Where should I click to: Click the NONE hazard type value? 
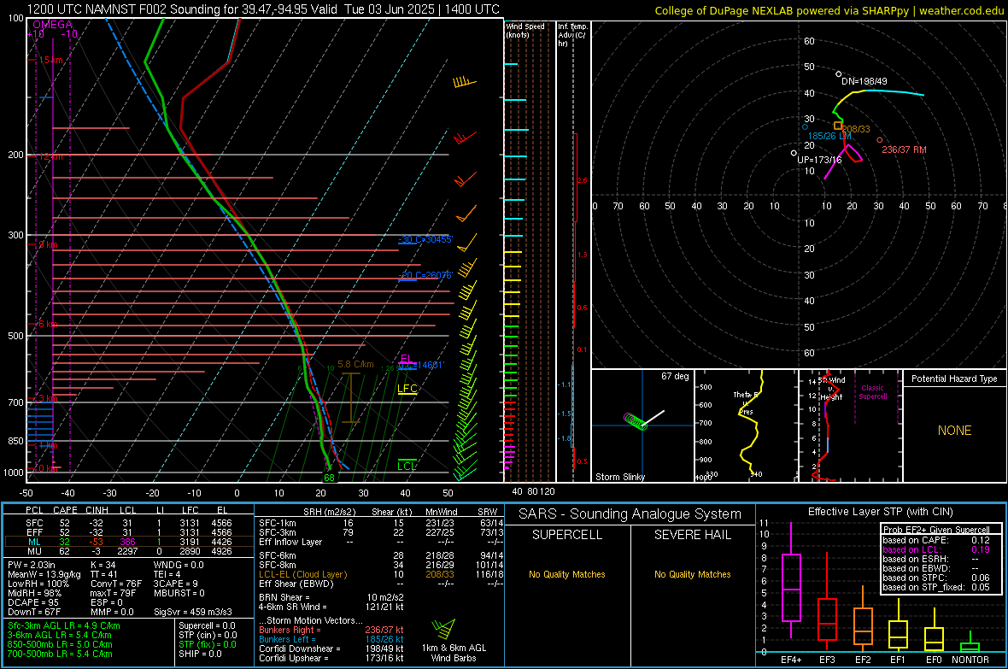(954, 431)
